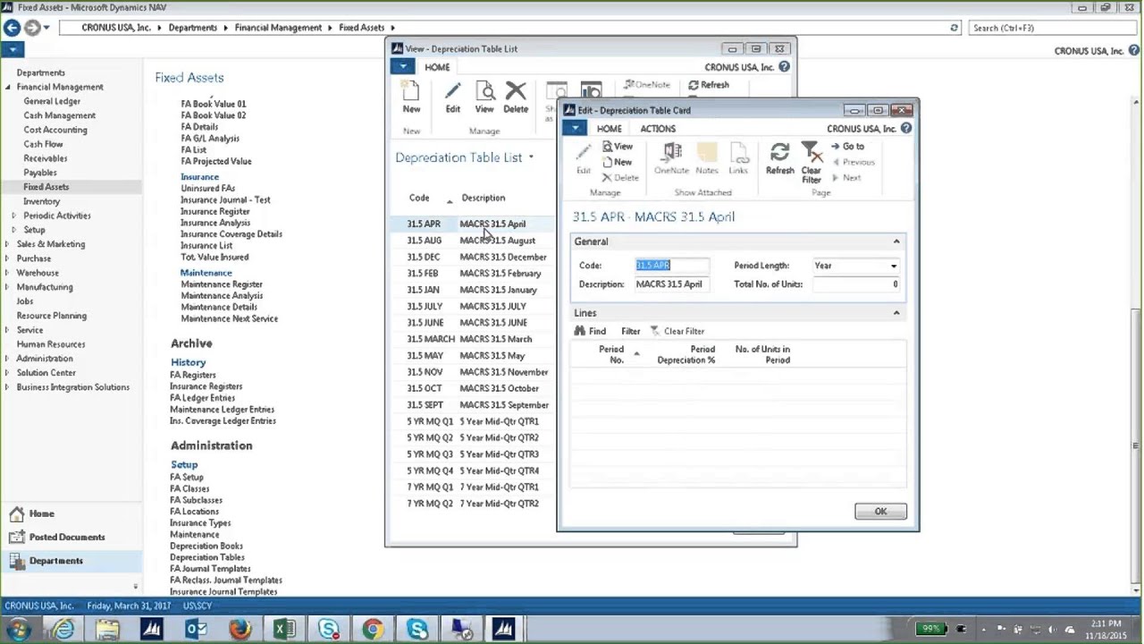Open Maintenance Register link
The height and width of the screenshot is (644, 1144).
(222, 284)
